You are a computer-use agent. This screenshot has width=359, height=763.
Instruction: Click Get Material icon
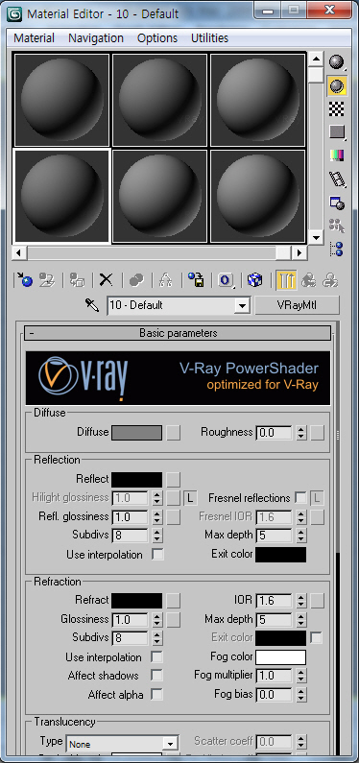pyautogui.click(x=24, y=280)
